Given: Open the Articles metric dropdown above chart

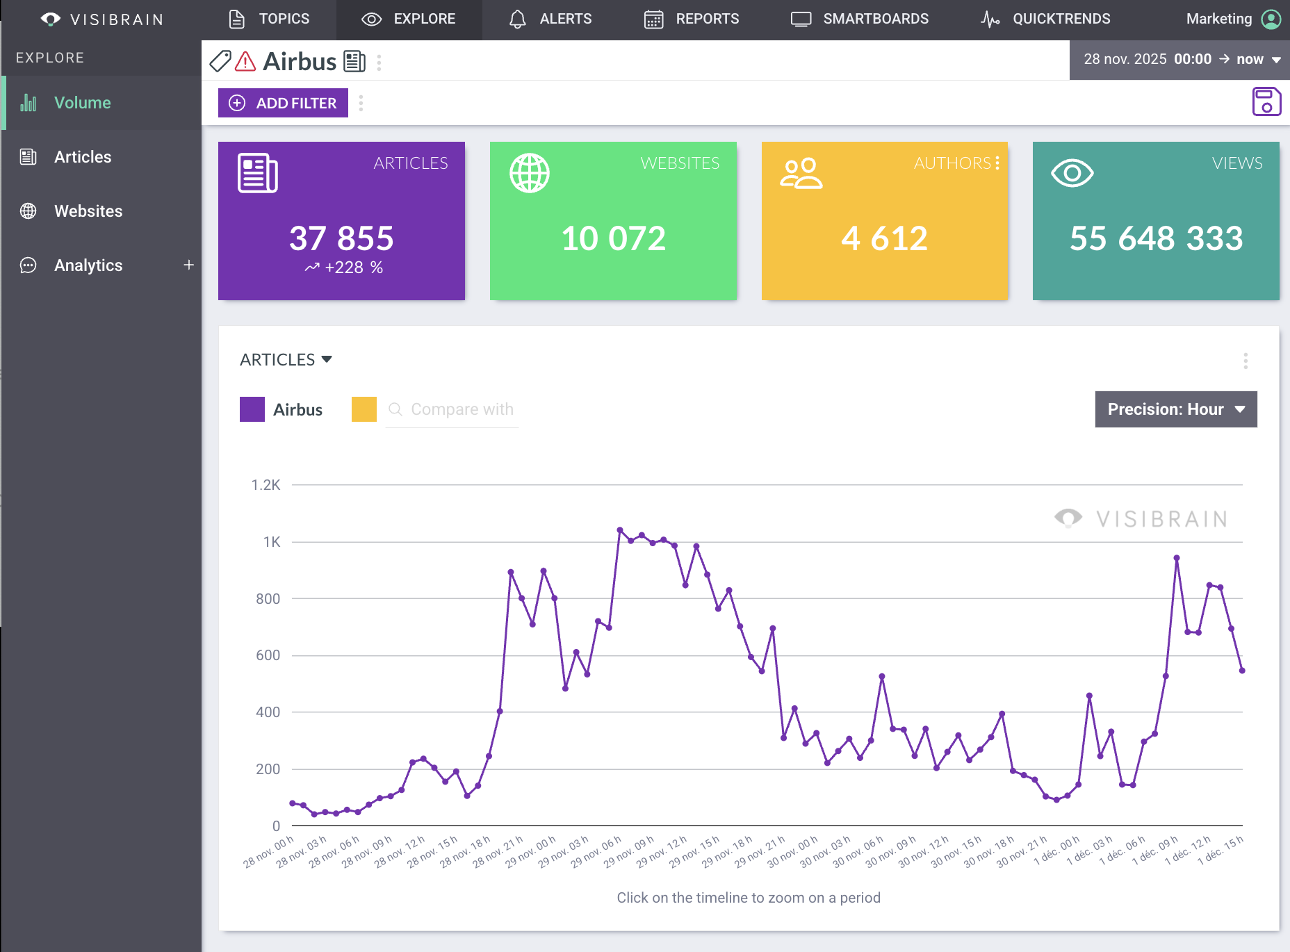Looking at the screenshot, I should [x=286, y=359].
